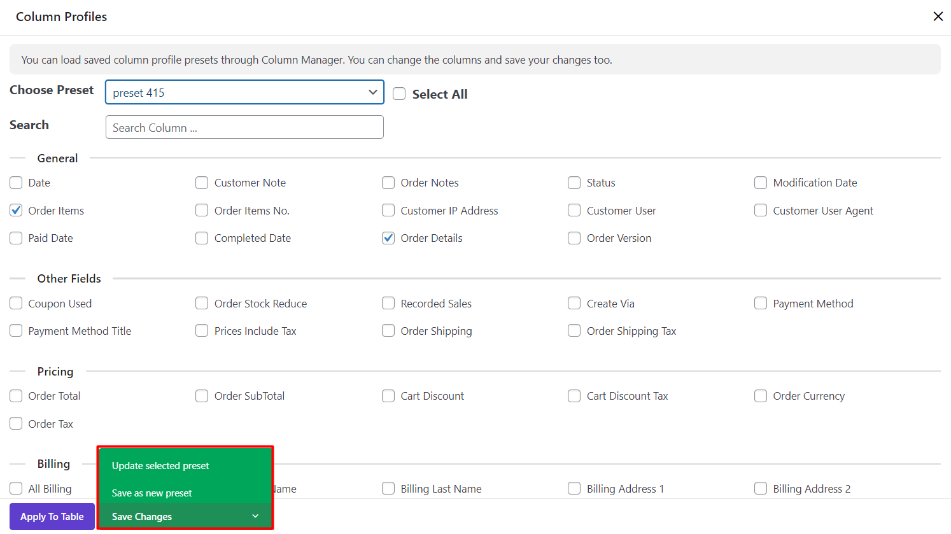Screen dimensions: 951x534
Task: Check the Order Currency checkbox
Action: point(761,396)
